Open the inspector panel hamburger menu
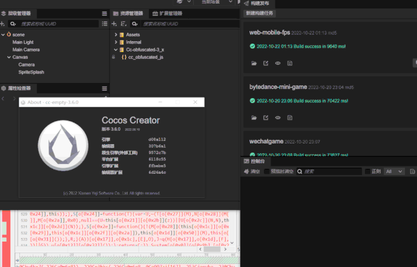This screenshot has width=417, height=267. pos(105,88)
